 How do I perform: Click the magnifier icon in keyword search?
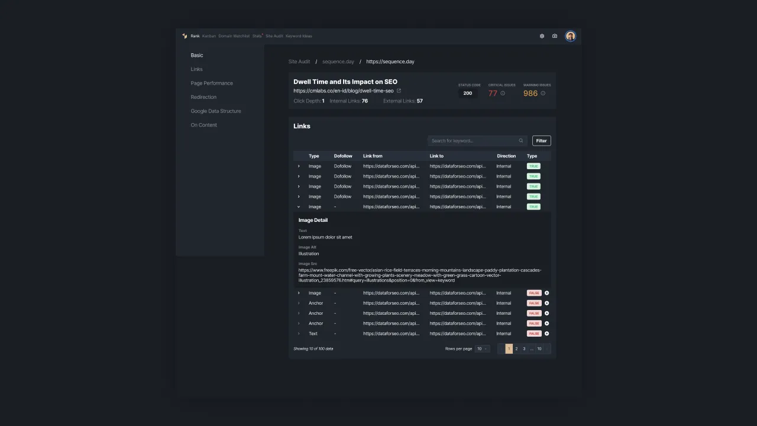coord(521,141)
